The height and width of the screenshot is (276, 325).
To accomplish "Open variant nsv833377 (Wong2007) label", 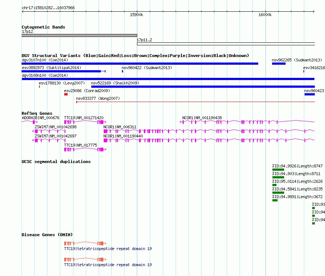I will (x=98, y=98).
